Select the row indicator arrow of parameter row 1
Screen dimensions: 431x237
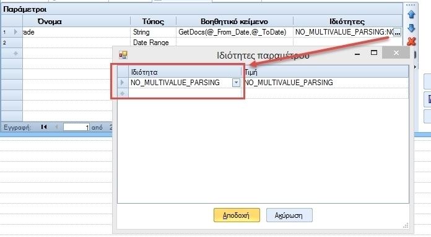click(x=15, y=32)
